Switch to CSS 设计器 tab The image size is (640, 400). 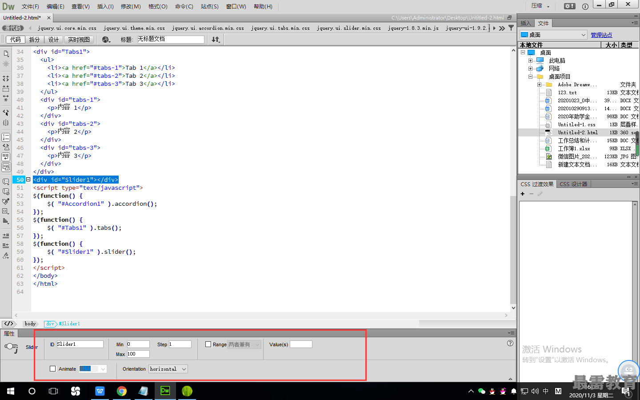[573, 184]
